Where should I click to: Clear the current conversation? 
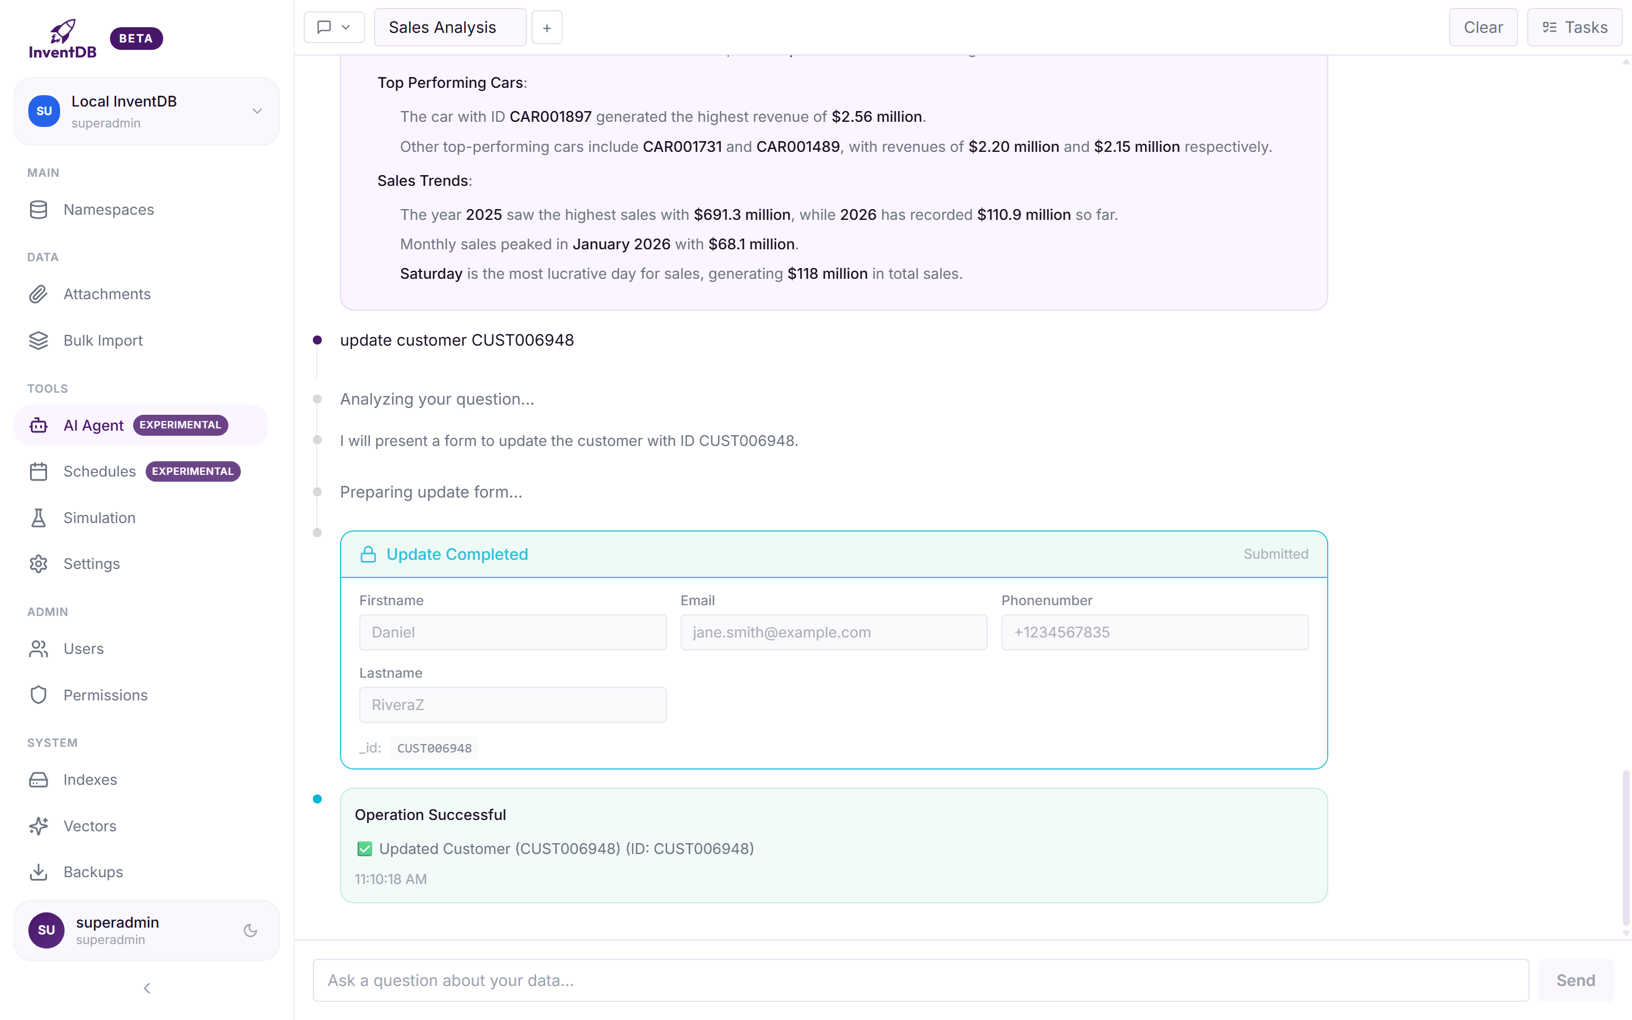pyautogui.click(x=1482, y=27)
